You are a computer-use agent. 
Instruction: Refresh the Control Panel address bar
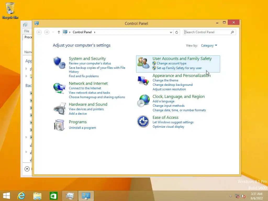tap(177, 32)
